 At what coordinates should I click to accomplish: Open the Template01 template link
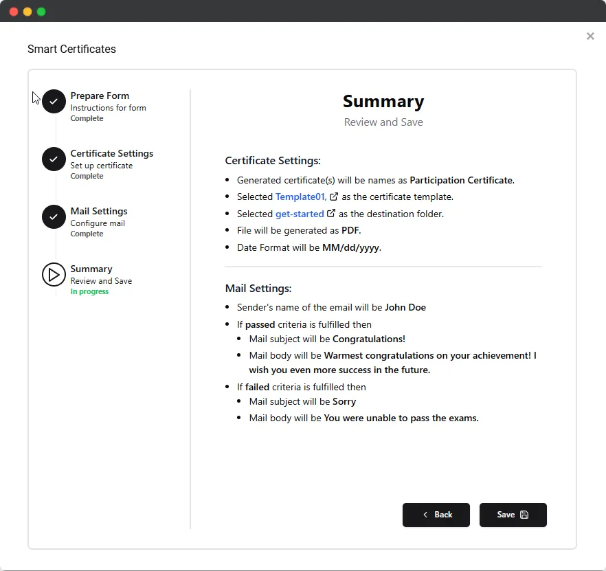click(x=301, y=197)
